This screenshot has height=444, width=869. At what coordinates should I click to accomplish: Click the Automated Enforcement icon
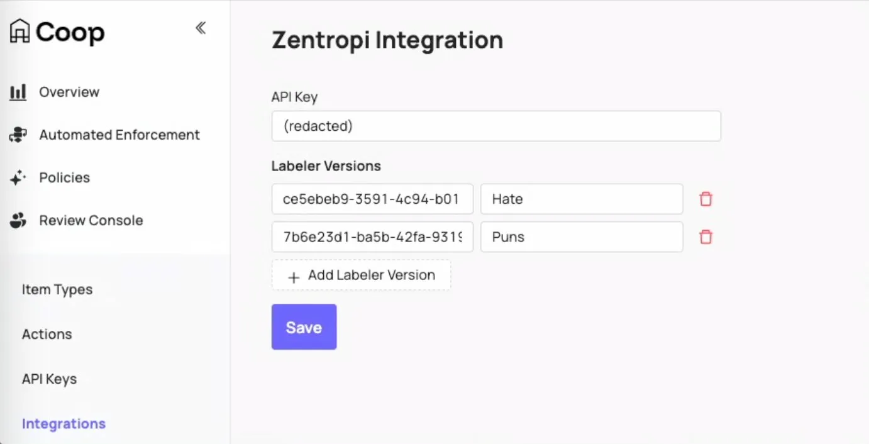(18, 135)
